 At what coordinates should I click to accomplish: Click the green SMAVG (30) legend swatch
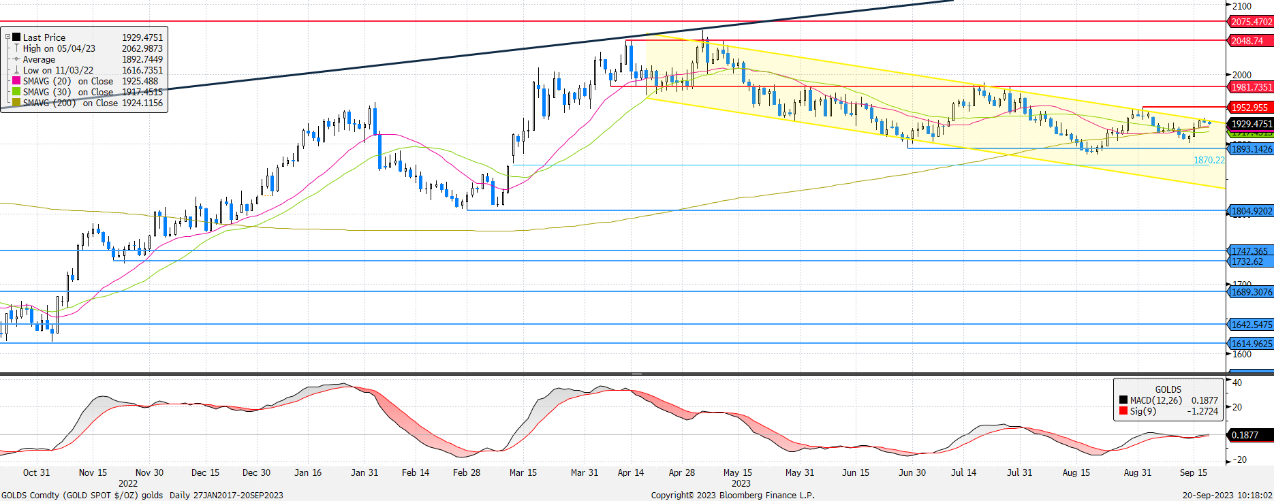tap(16, 92)
